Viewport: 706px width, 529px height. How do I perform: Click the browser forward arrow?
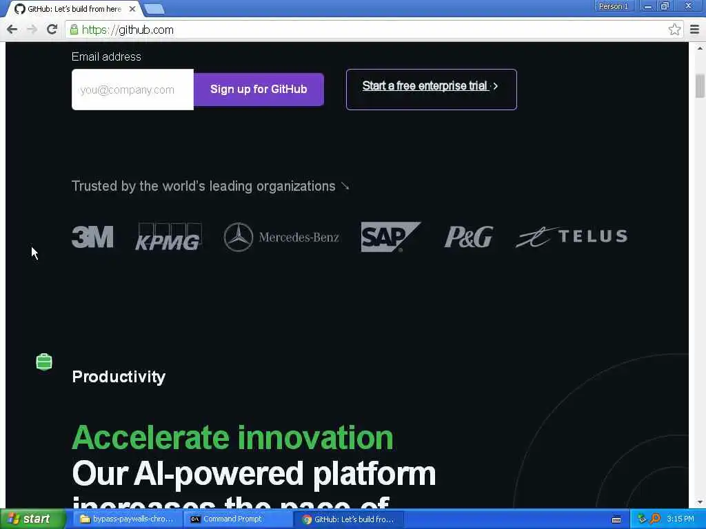point(32,30)
